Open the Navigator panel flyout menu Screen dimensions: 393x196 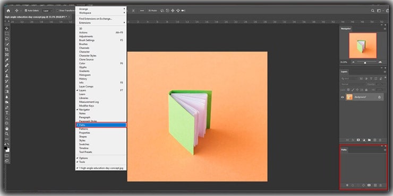point(385,29)
